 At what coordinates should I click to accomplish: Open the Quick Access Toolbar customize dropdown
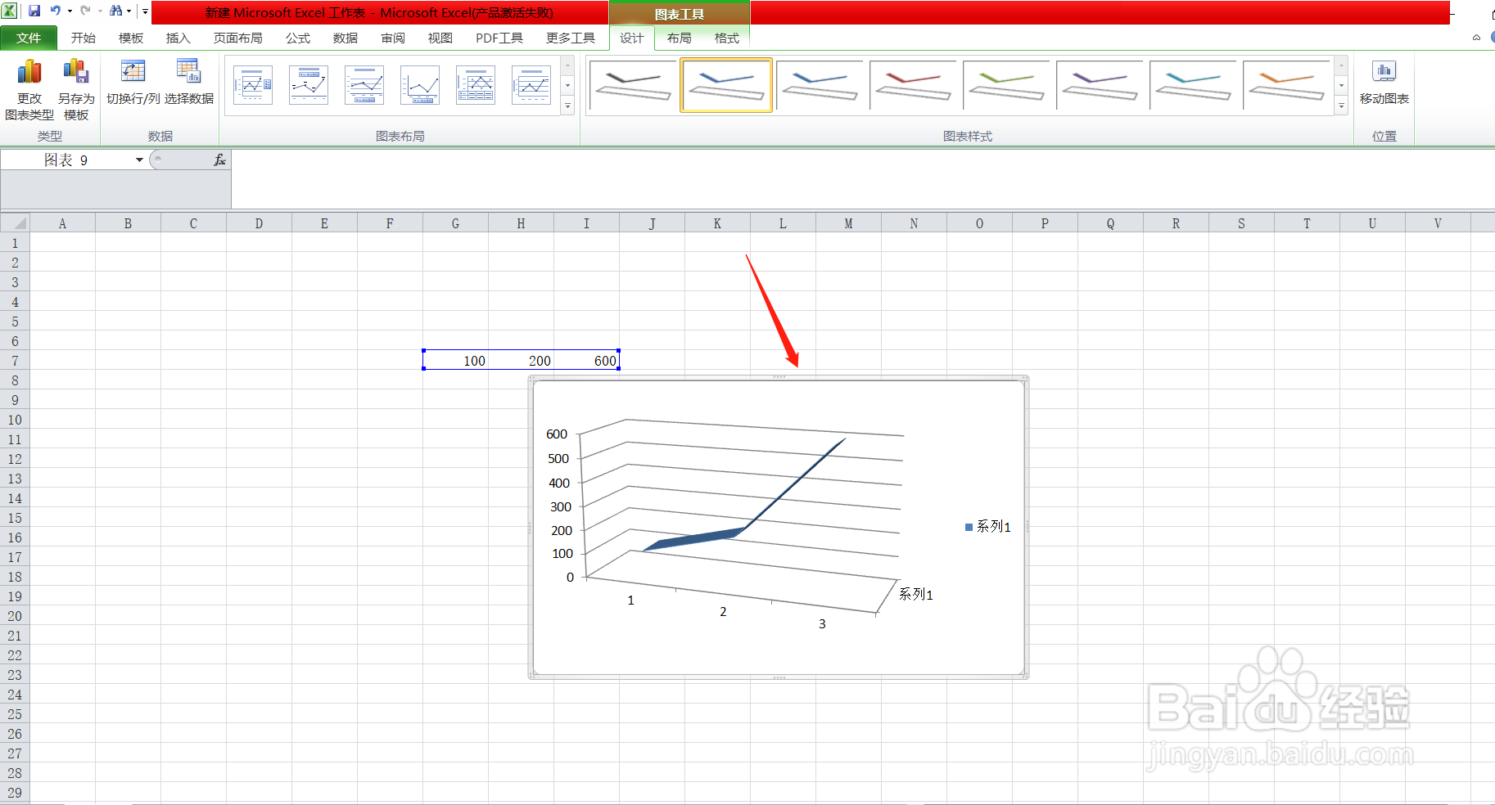[x=145, y=11]
